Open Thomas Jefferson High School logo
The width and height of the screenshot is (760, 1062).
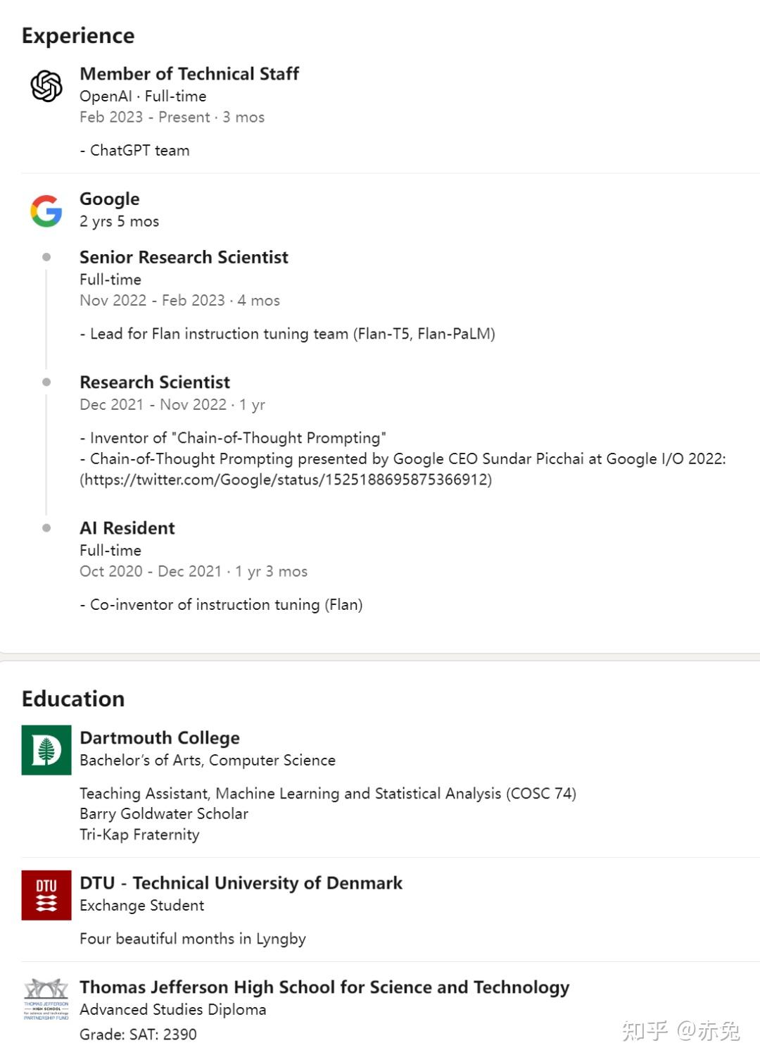click(46, 999)
